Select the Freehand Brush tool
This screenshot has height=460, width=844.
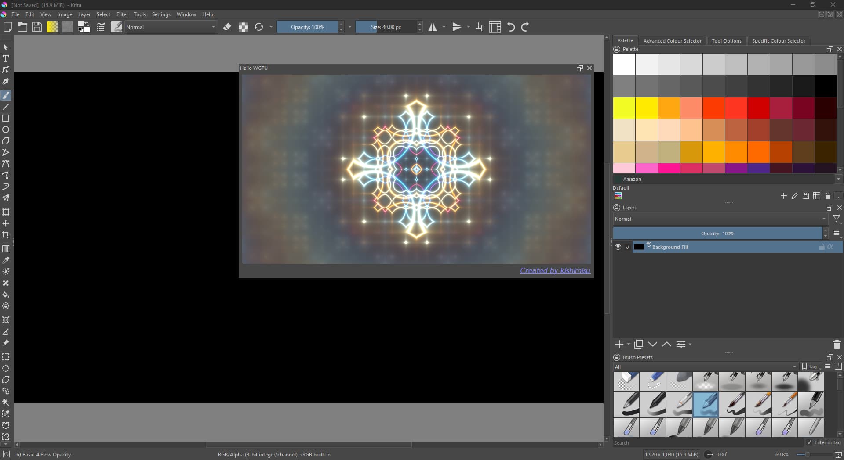[x=6, y=95]
